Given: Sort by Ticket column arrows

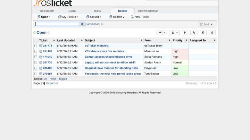Looking at the screenshot, I should [54, 41].
